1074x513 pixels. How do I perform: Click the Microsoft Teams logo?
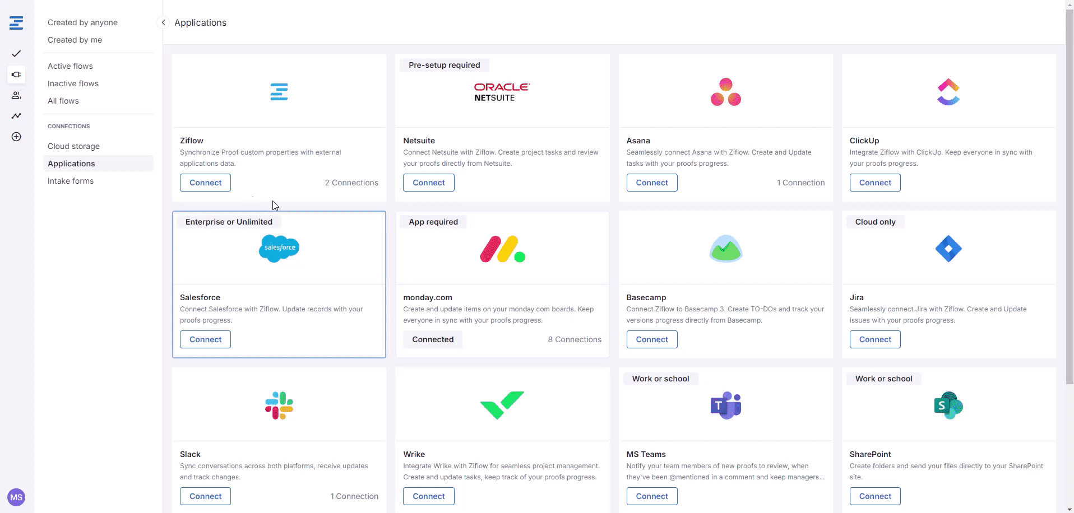[726, 405]
